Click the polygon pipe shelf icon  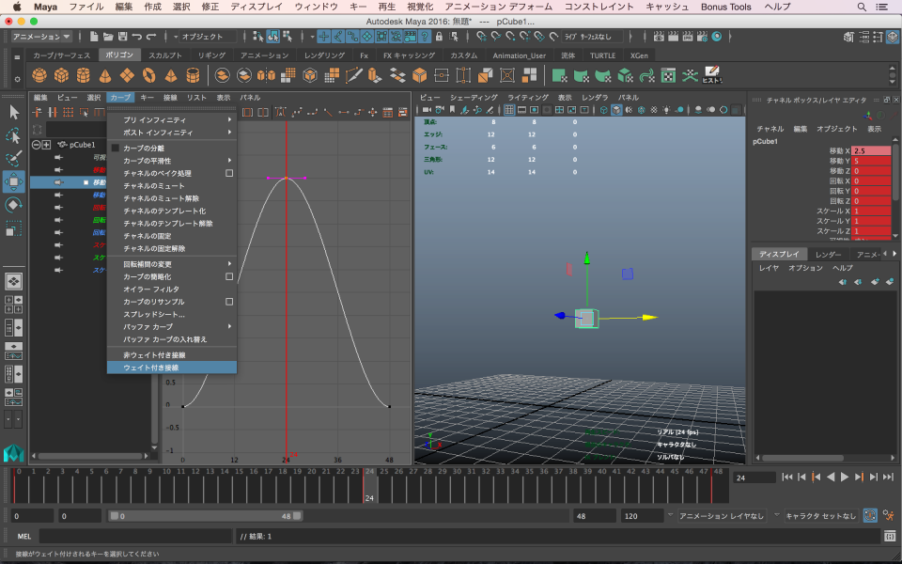tap(193, 75)
